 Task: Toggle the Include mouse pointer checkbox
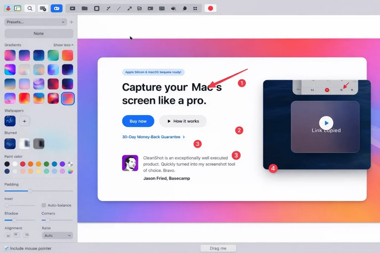pos(6,248)
